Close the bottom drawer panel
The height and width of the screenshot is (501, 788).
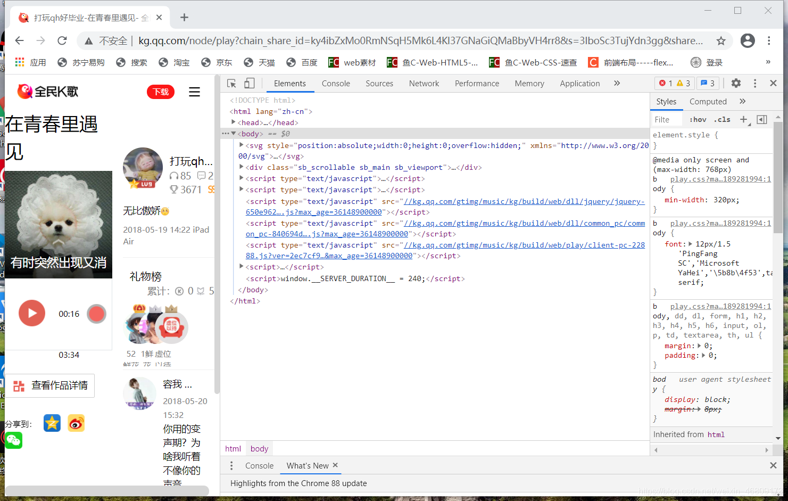[773, 465]
